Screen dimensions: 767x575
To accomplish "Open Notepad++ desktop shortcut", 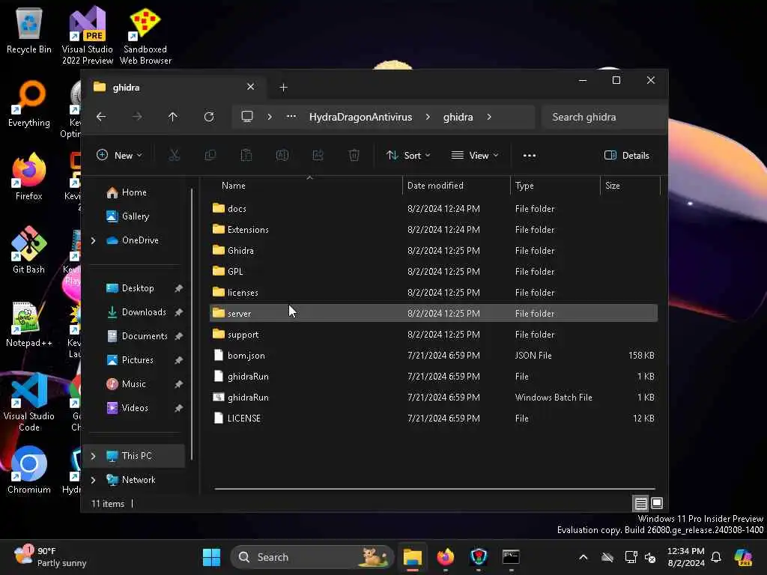I will coord(29,323).
